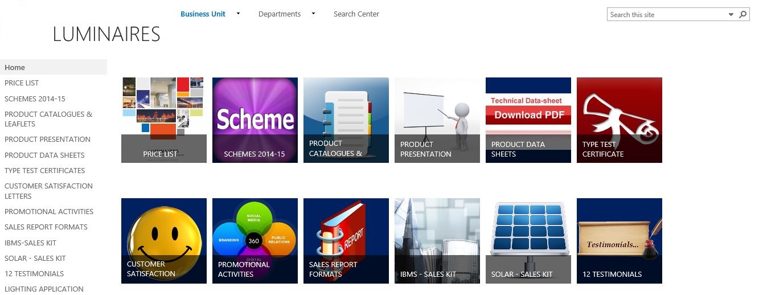Open PROMOTIONAL ACTIVITIES sidebar link
The image size is (759, 295).
(x=49, y=212)
